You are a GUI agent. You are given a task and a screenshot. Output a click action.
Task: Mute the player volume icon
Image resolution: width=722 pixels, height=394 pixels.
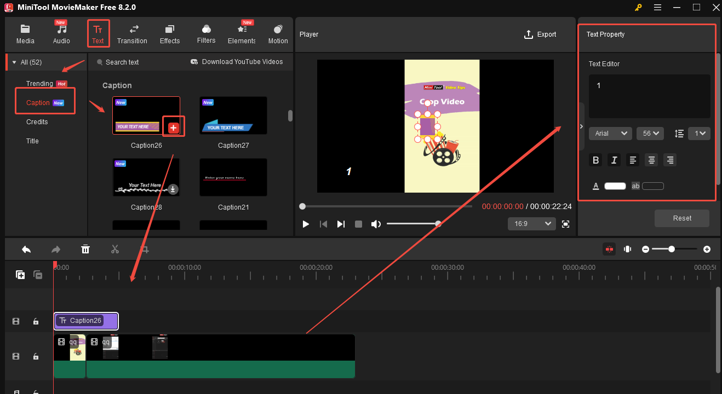point(376,224)
